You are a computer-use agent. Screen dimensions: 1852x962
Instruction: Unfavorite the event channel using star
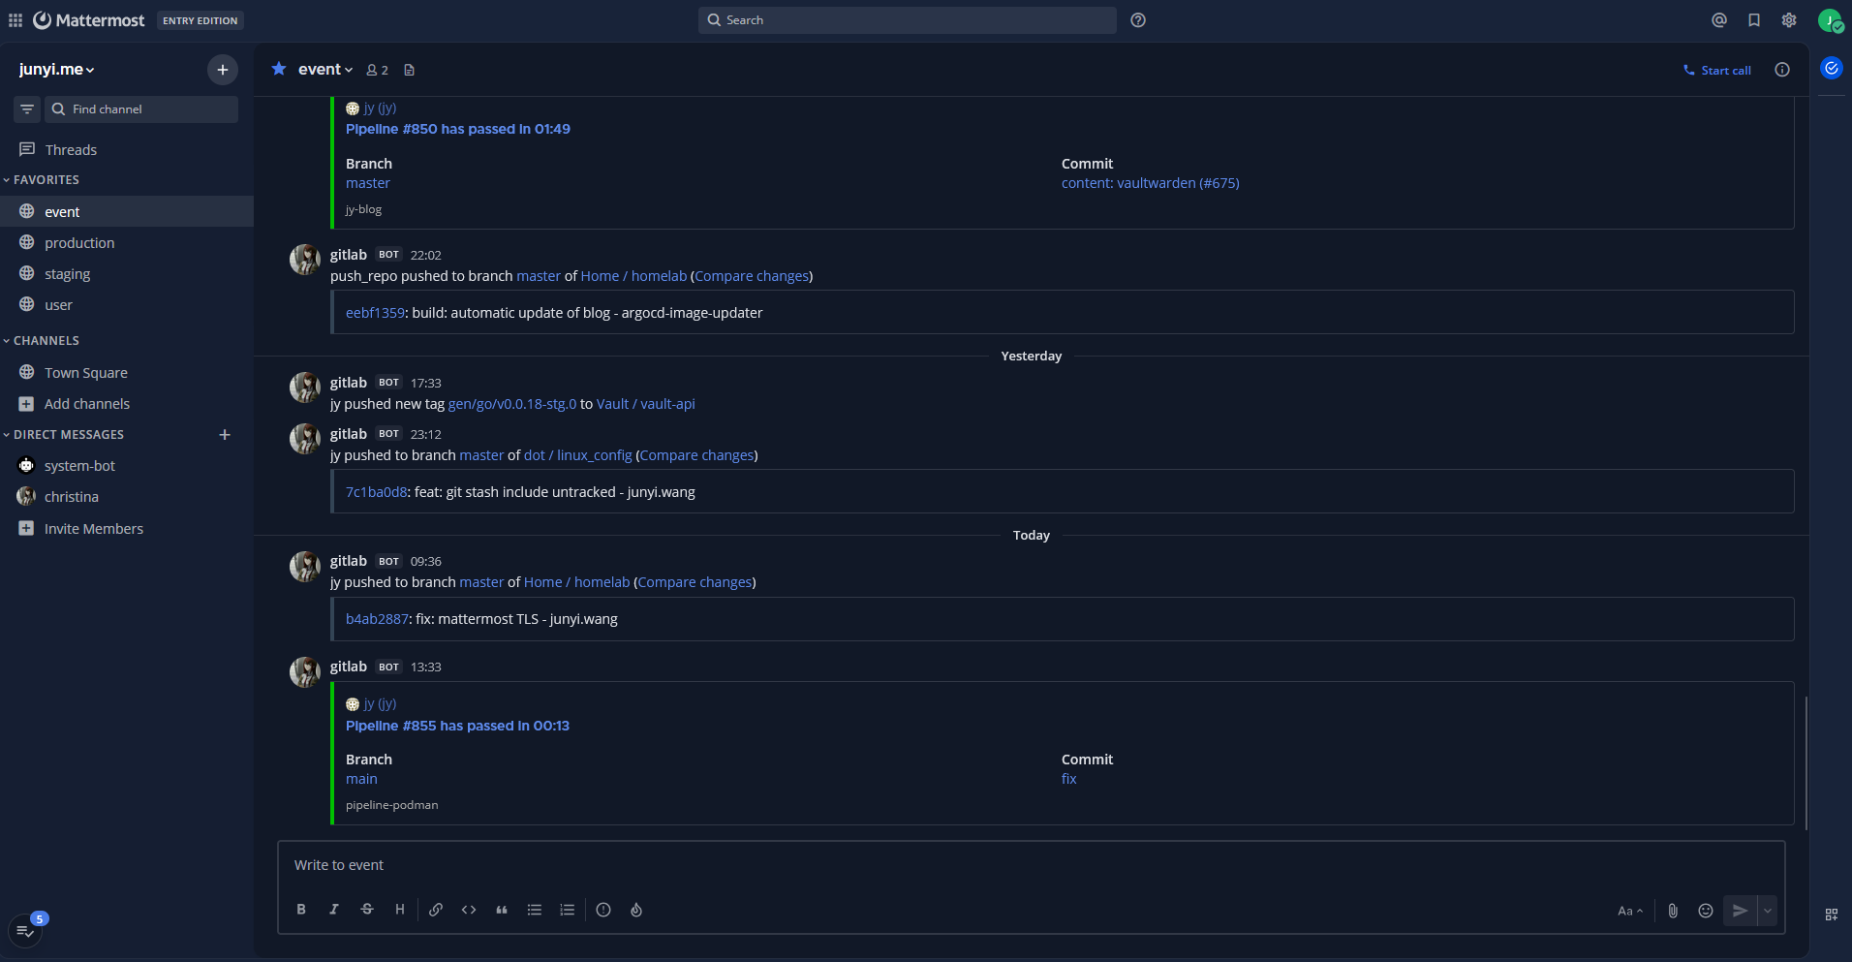point(279,69)
